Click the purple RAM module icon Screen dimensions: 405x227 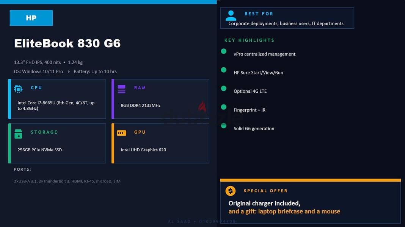pyautogui.click(x=121, y=89)
